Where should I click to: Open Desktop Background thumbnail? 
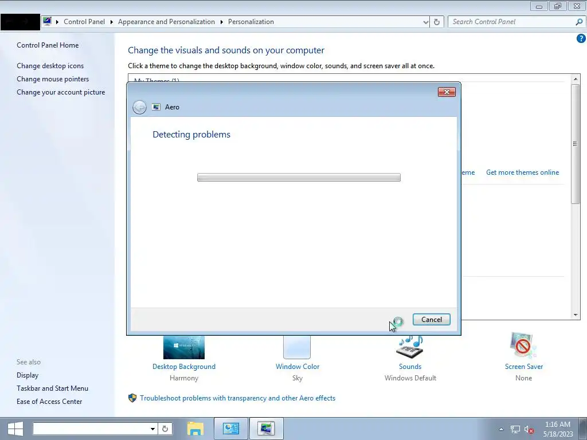pyautogui.click(x=184, y=347)
